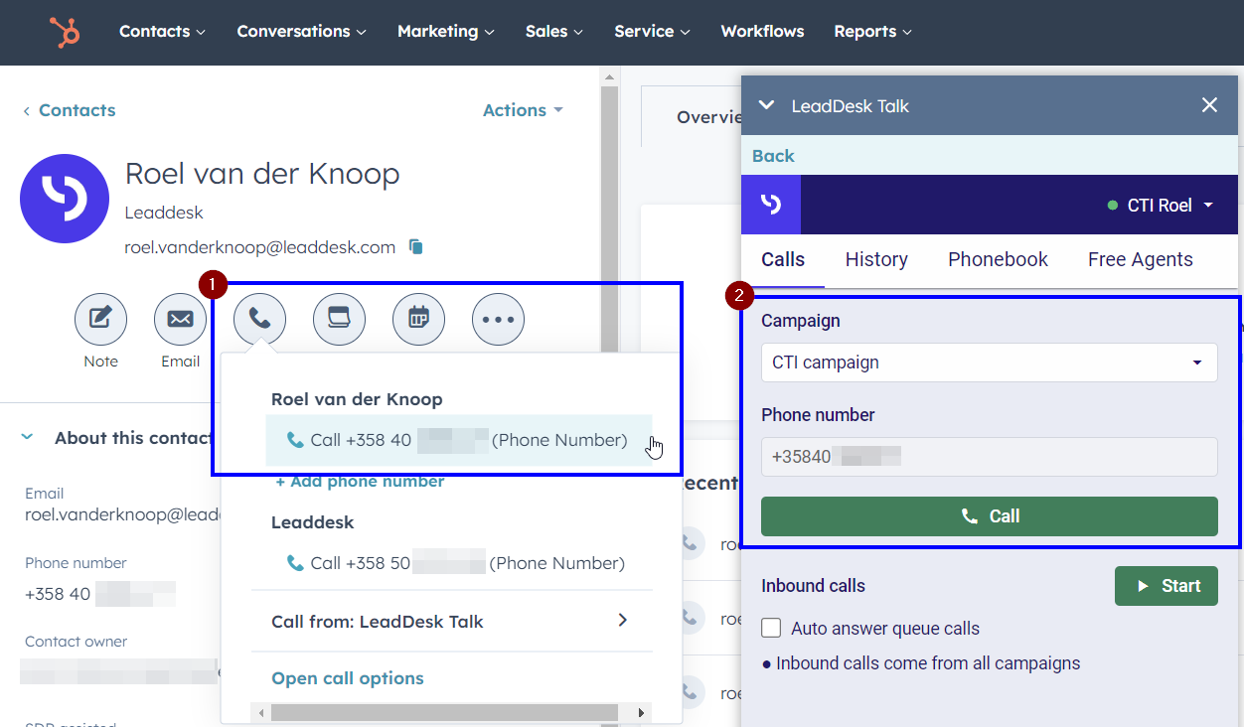Open the Sales menu
Image resolution: width=1244 pixels, height=727 pixels.
tap(553, 32)
